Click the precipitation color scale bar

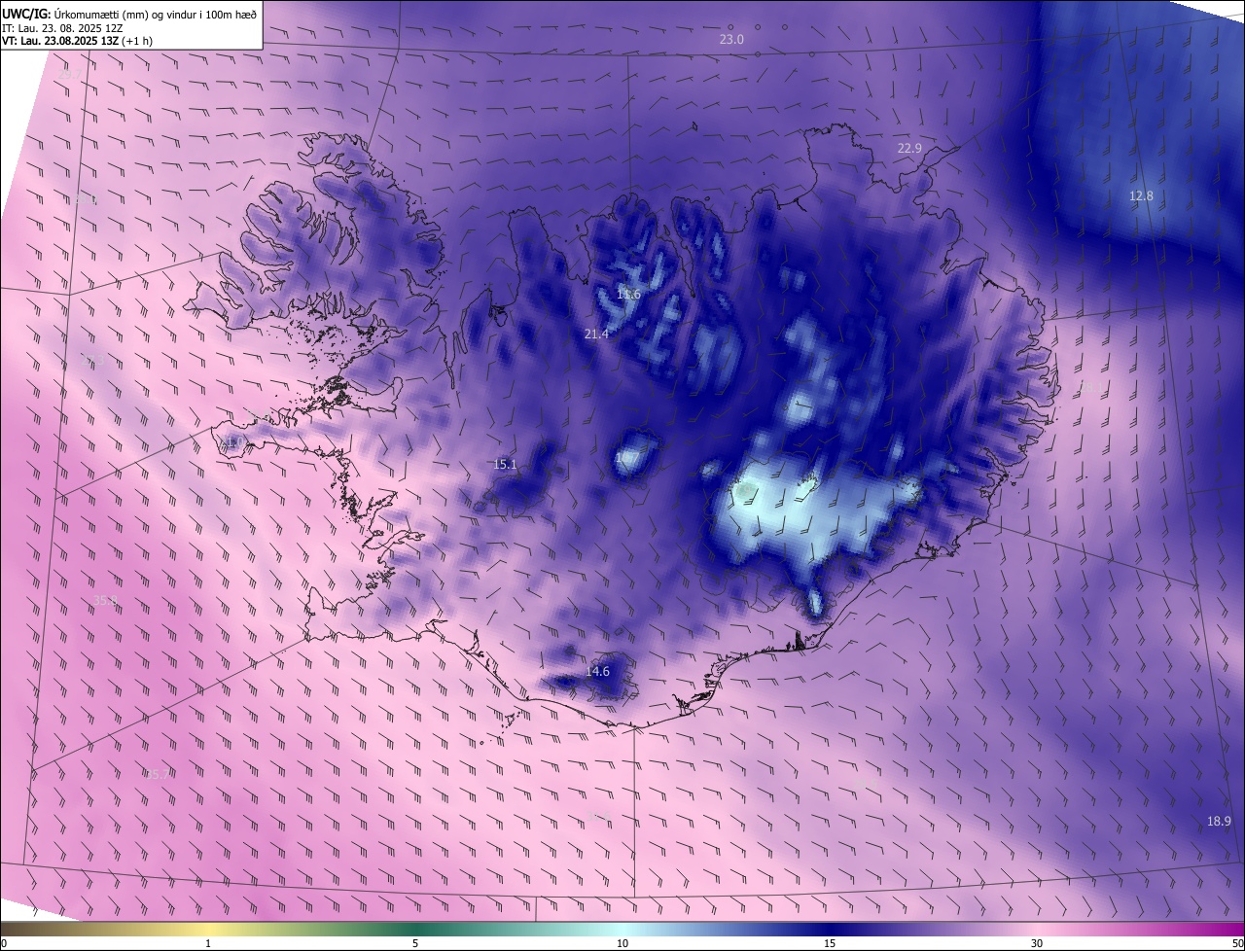click(622, 930)
